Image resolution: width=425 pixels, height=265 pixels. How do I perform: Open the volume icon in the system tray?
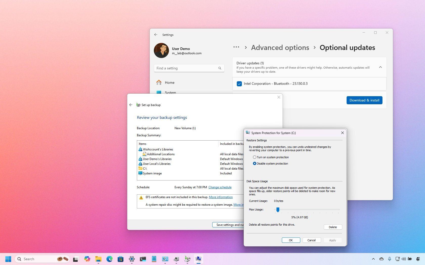coord(403,259)
